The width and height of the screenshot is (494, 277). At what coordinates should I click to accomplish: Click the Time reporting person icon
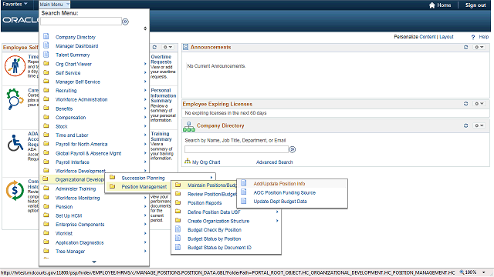[15, 66]
